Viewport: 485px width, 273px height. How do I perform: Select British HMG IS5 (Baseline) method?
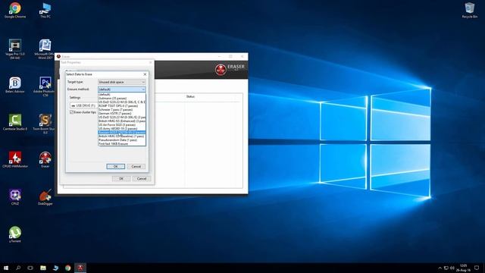[121, 136]
